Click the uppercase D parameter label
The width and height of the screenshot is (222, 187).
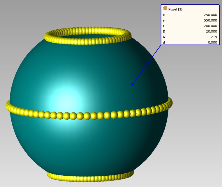click(x=164, y=31)
